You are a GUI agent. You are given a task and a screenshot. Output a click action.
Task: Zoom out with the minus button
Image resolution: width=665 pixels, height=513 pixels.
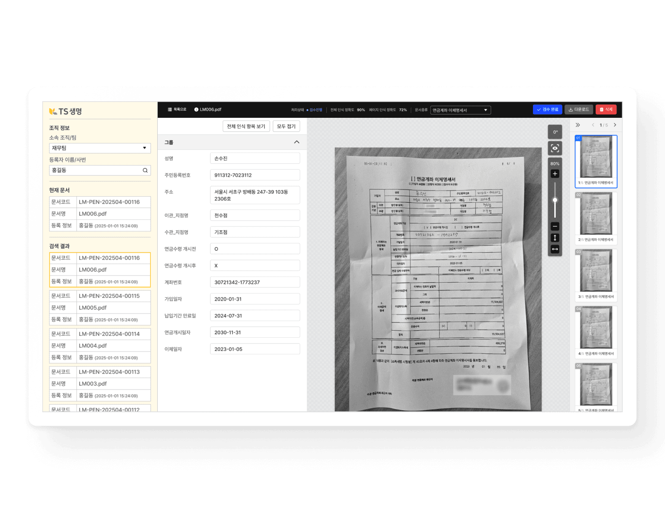click(555, 227)
